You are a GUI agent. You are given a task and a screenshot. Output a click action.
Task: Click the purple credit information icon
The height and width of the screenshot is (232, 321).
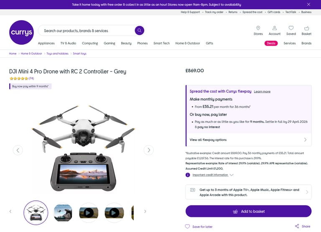tap(188, 175)
